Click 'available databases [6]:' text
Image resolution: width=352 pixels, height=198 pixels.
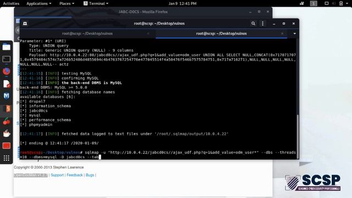(x=48, y=97)
